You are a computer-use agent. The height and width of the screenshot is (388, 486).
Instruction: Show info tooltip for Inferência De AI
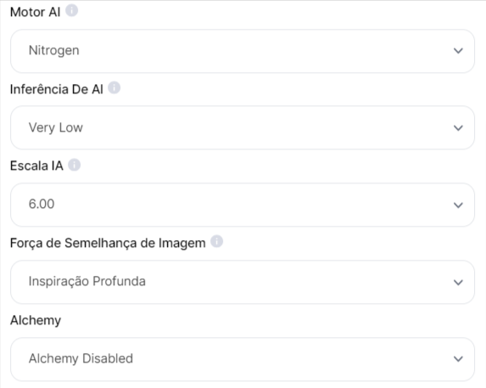[x=114, y=87]
